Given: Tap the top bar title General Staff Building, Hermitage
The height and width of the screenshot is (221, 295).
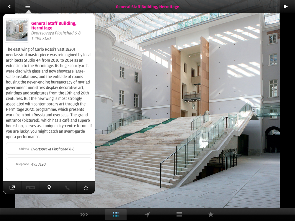Looking at the screenshot, I should pos(147,7).
